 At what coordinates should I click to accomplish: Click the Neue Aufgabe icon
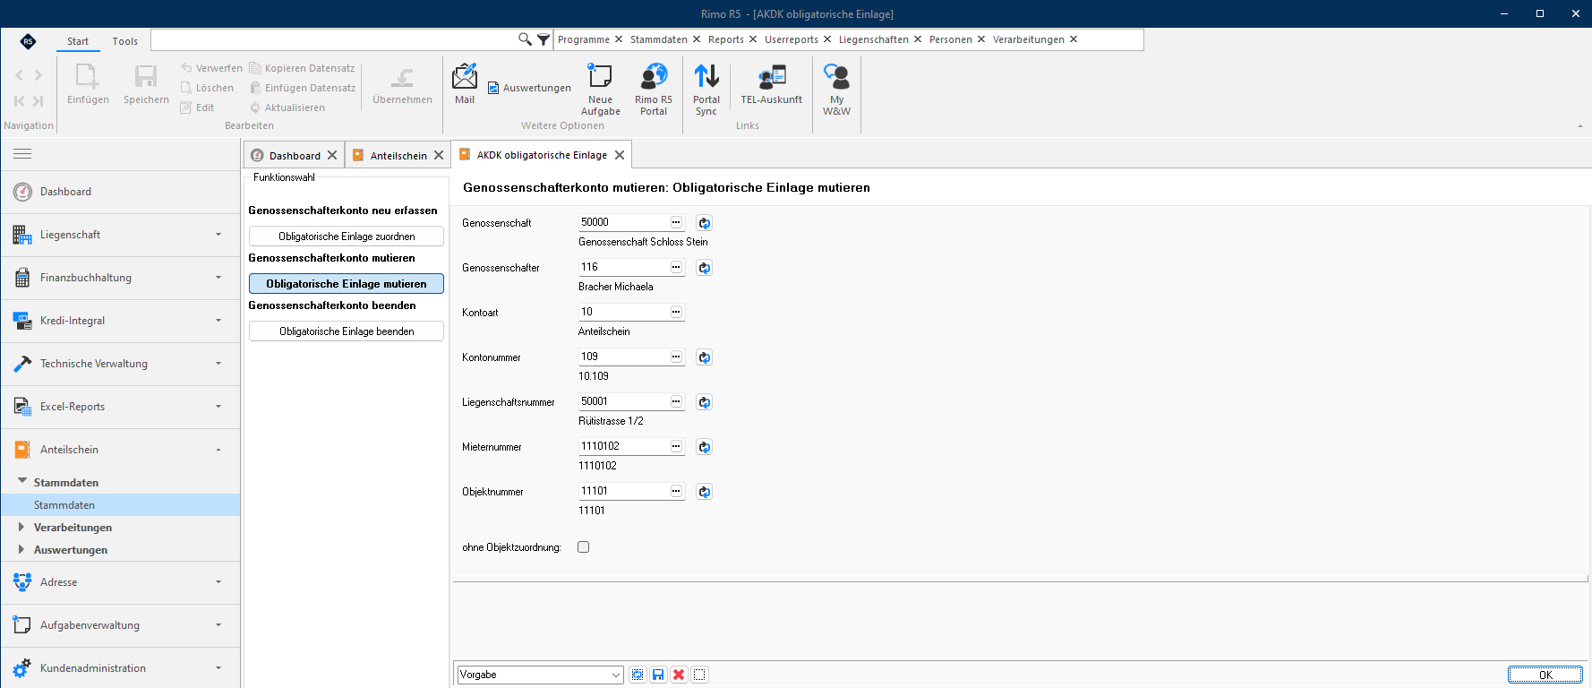point(600,90)
